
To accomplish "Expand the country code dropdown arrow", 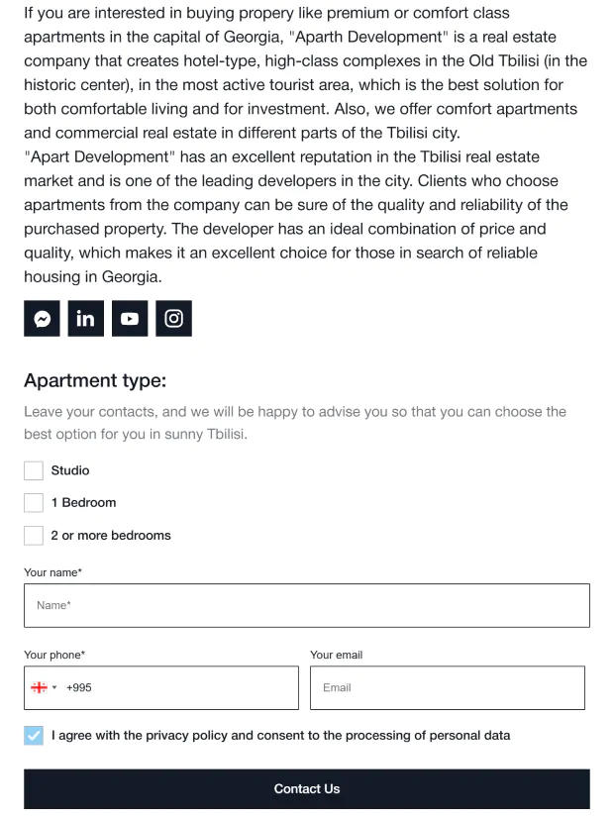I will 54,687.
